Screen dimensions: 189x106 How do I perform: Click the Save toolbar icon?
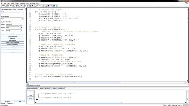tap(5, 6)
